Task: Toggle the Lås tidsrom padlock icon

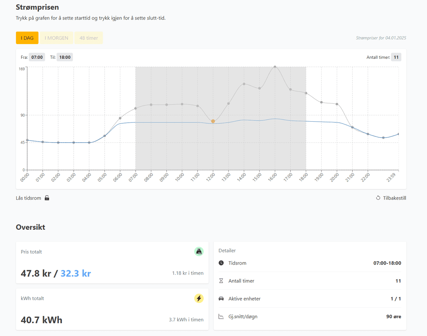Action: coord(47,198)
